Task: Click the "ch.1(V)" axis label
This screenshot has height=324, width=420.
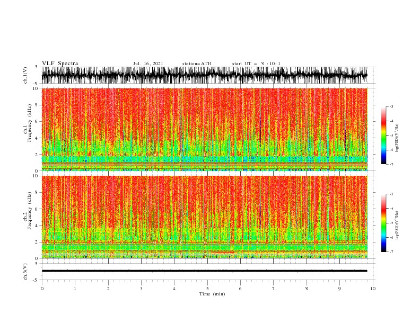Action: (25, 75)
